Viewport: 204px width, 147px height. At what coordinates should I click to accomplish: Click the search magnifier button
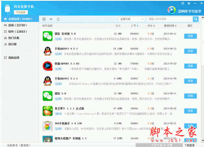tap(196, 19)
